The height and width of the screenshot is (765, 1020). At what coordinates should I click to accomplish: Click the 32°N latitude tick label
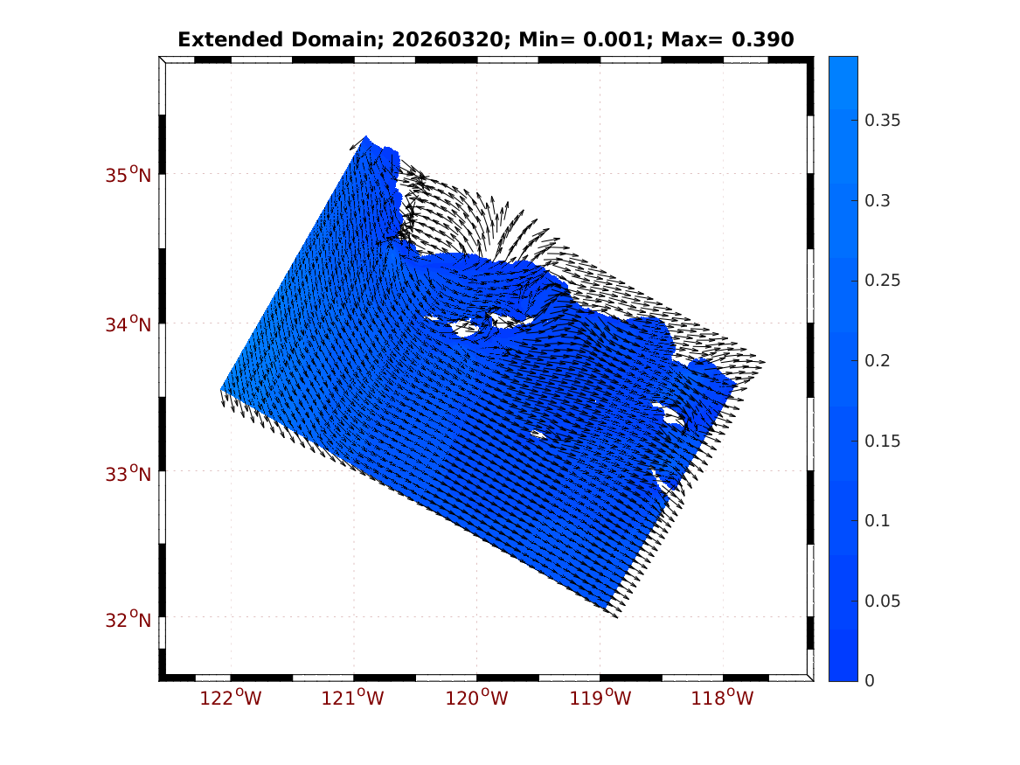(x=128, y=620)
